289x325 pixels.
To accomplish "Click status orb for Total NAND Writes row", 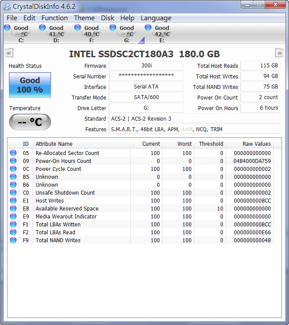I will (x=13, y=240).
